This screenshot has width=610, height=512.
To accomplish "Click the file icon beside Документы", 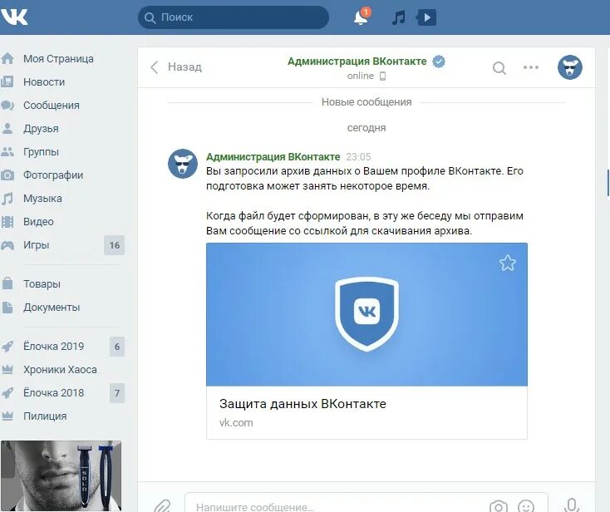I will pyautogui.click(x=7, y=307).
